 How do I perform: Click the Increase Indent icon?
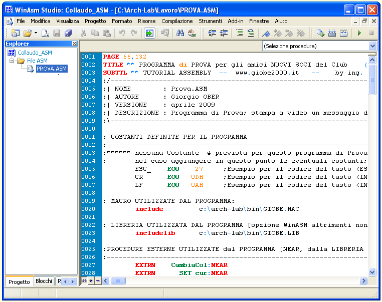[x=212, y=33]
